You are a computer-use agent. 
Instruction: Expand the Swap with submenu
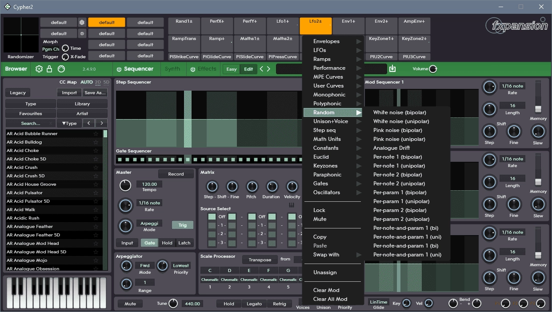pyautogui.click(x=333, y=255)
